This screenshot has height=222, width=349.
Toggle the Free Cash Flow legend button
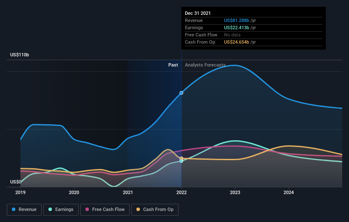(x=105, y=210)
